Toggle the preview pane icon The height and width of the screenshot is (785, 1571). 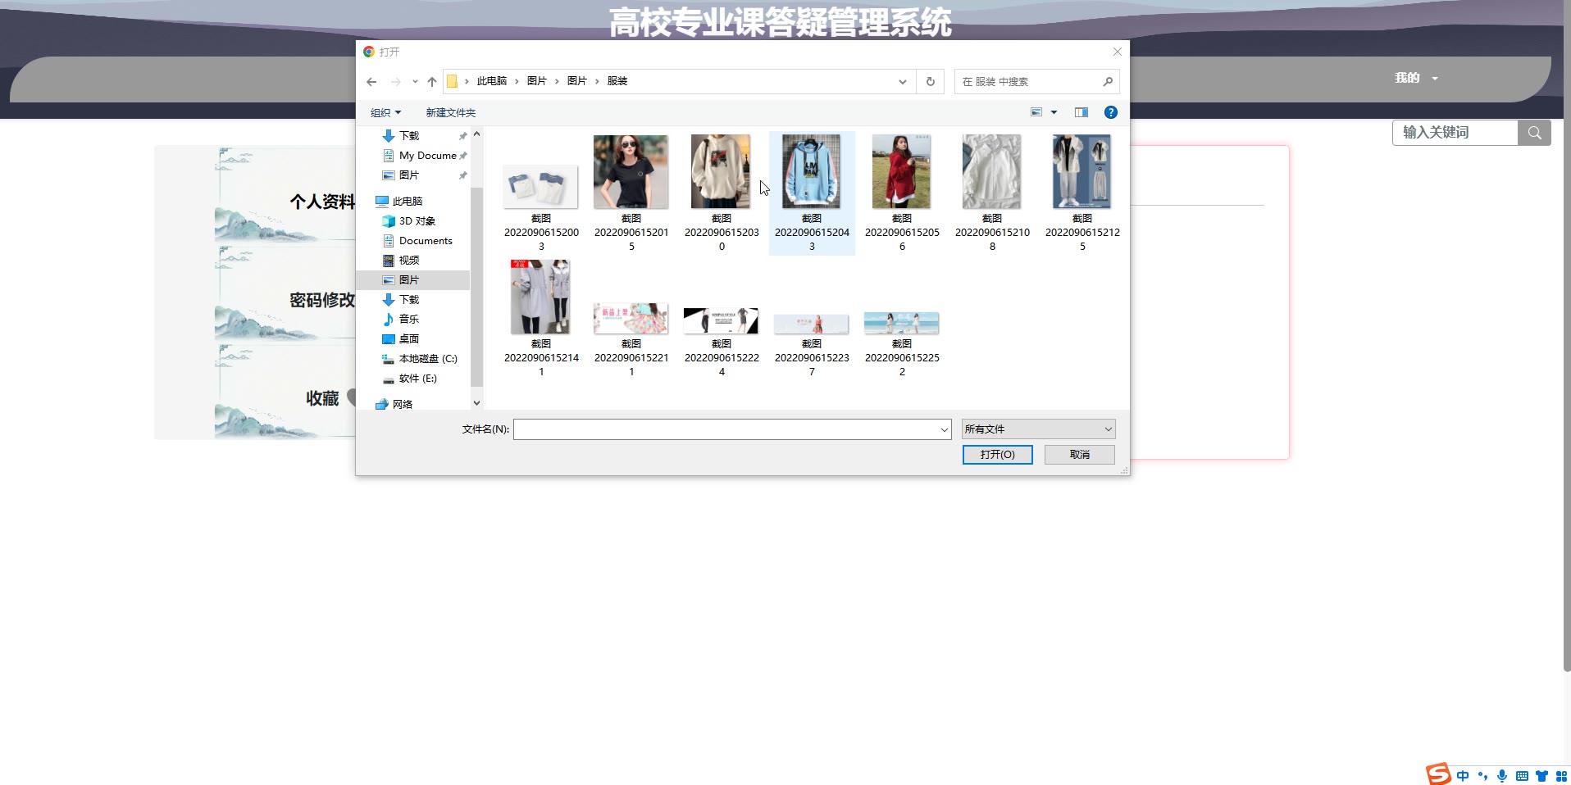[1081, 112]
